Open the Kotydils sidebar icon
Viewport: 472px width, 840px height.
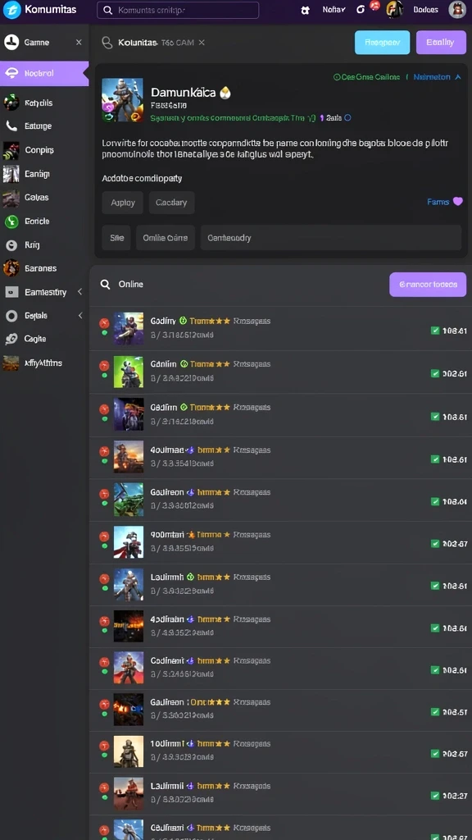[x=11, y=103]
